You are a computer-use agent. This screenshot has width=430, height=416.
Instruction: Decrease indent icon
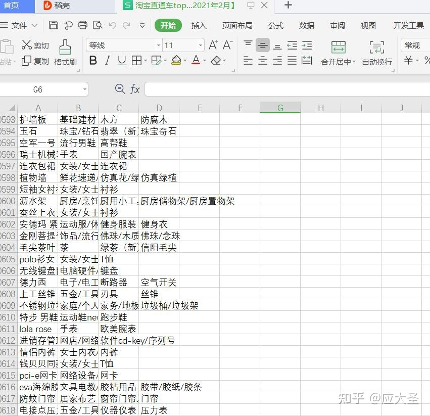coord(292,45)
